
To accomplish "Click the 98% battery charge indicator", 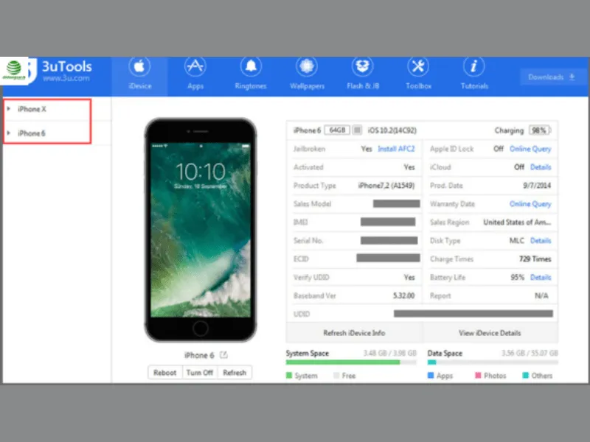I will (x=539, y=130).
